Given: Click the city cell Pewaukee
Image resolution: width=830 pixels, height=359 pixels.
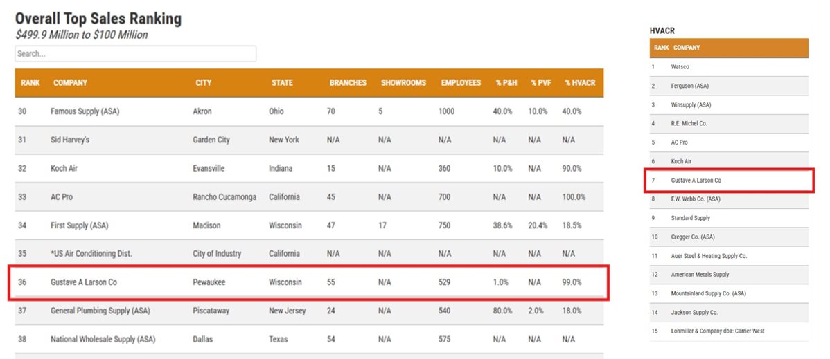Looking at the screenshot, I should (x=209, y=282).
